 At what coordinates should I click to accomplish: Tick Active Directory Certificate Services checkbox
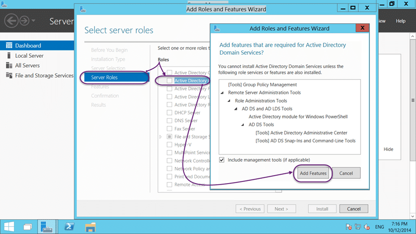point(170,72)
